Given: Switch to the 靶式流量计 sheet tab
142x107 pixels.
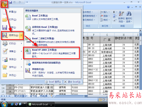Looking at the screenshot, I should coord(20,96).
